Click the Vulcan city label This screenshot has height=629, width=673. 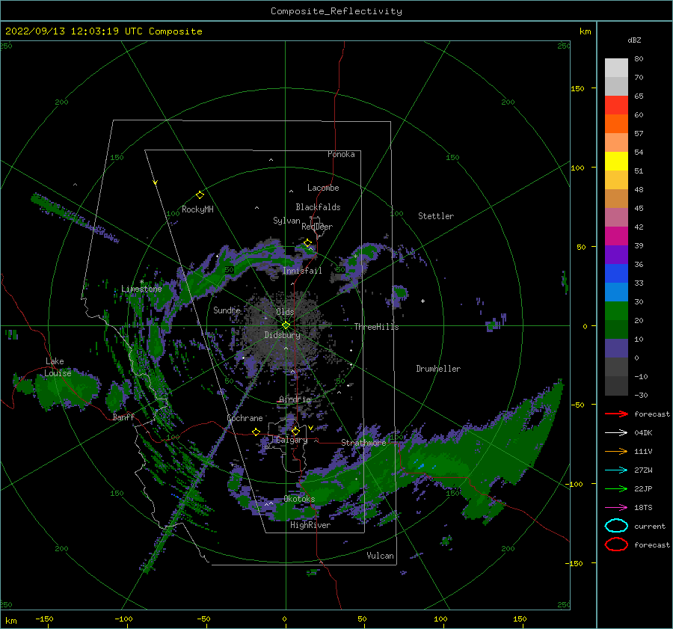click(x=381, y=556)
